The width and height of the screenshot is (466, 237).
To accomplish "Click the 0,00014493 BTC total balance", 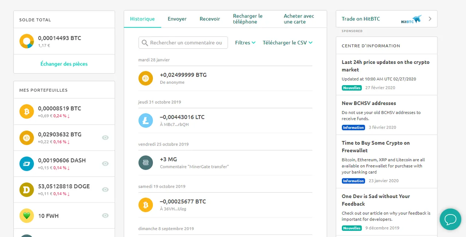I will click(60, 38).
